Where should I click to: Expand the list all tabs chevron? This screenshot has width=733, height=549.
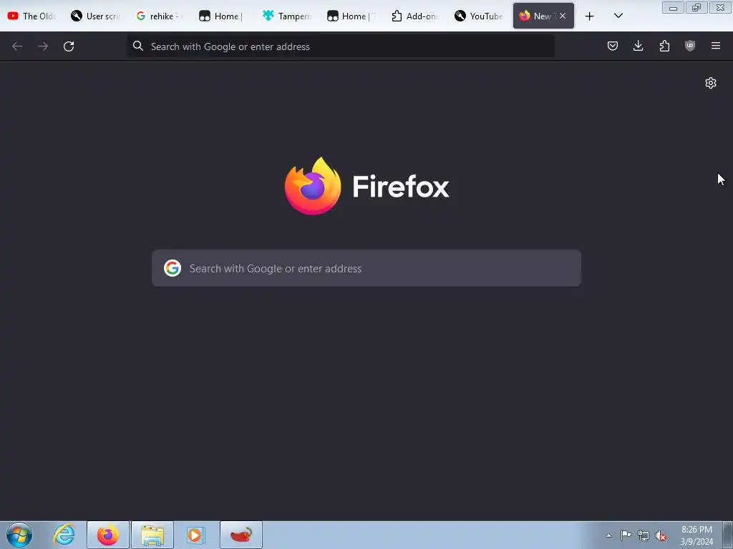click(x=618, y=16)
